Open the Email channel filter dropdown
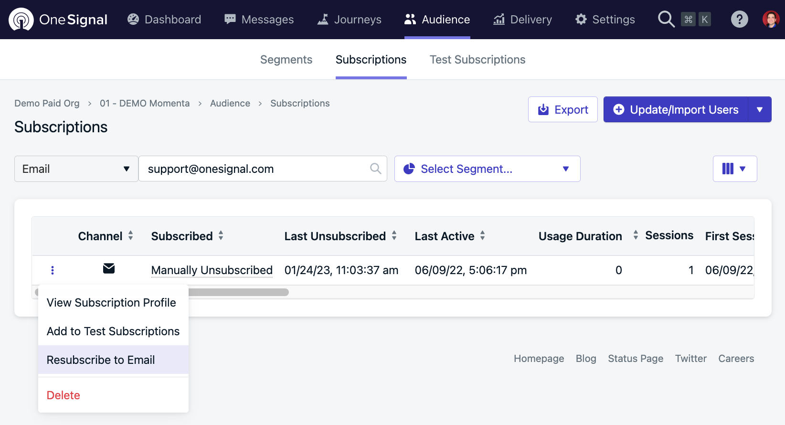 point(76,169)
